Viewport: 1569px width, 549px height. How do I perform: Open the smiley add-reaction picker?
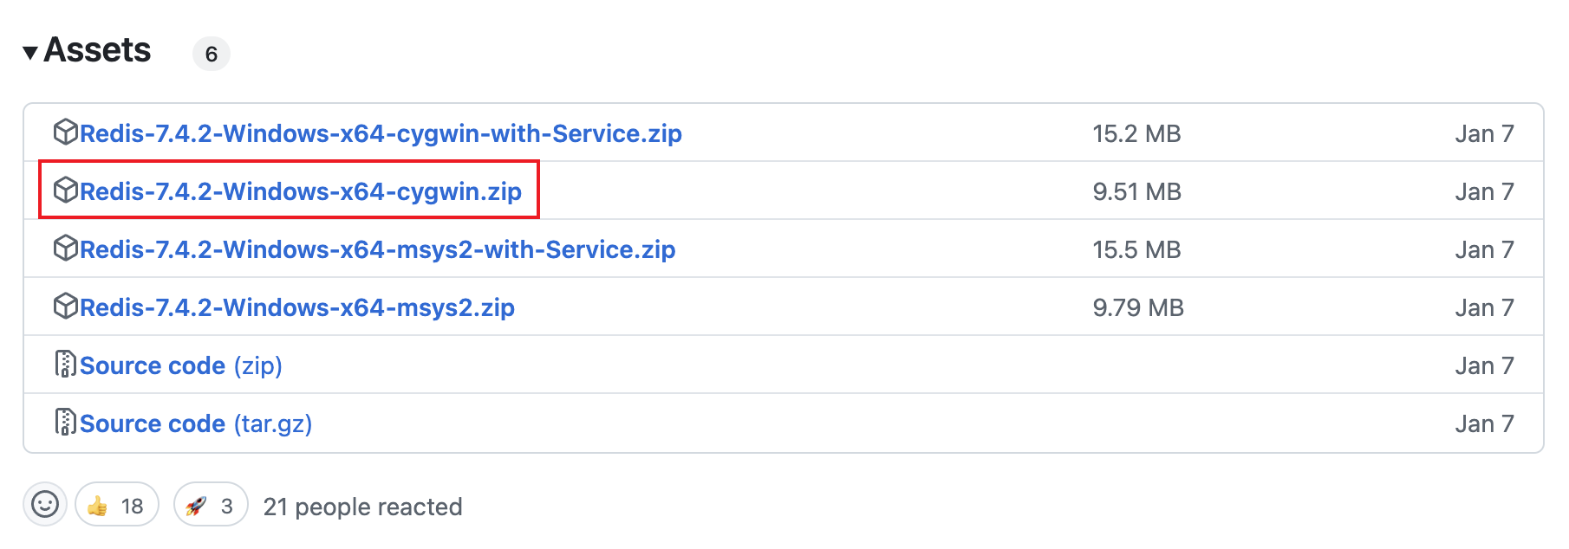point(45,506)
